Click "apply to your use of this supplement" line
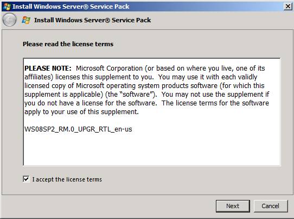Image resolution: width=294 pixels, height=219 pixels. coord(81,112)
